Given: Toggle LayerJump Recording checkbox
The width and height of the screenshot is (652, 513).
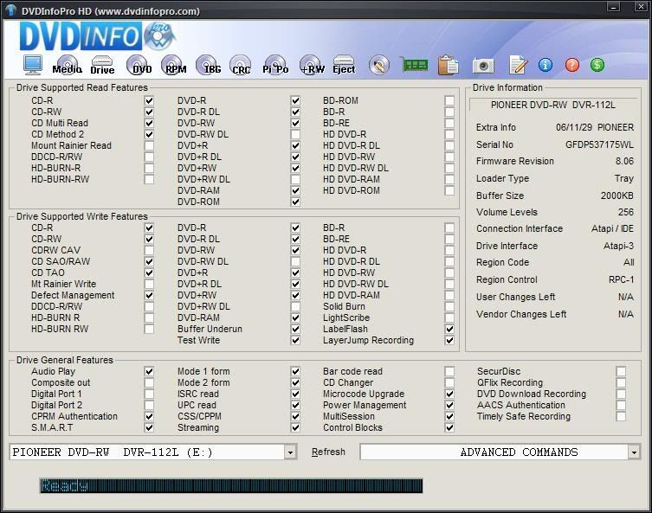Looking at the screenshot, I should (x=449, y=340).
